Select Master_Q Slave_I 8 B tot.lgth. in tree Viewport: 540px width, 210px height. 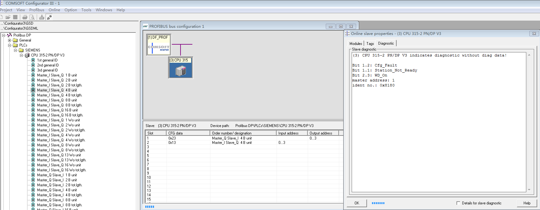[60, 205]
